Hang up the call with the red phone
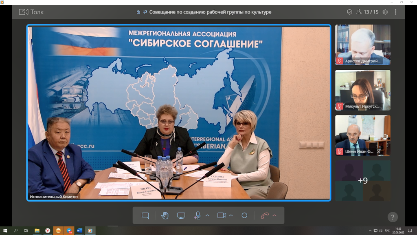This screenshot has width=417, height=235. pyautogui.click(x=265, y=215)
